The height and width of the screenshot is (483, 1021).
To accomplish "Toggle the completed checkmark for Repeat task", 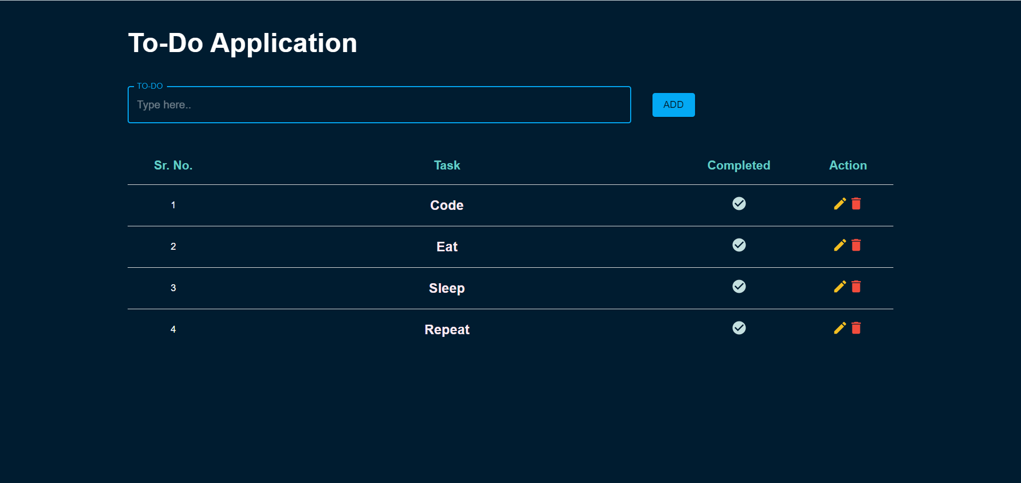I will coord(739,328).
